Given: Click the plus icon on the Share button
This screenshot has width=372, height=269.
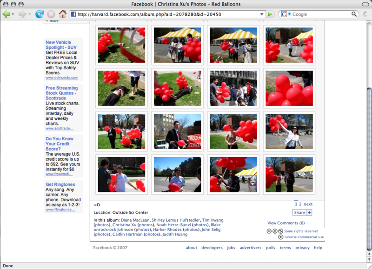Looking at the screenshot, I should [309, 212].
